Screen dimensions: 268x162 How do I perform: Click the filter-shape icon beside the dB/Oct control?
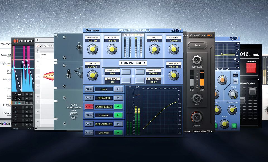235,81
